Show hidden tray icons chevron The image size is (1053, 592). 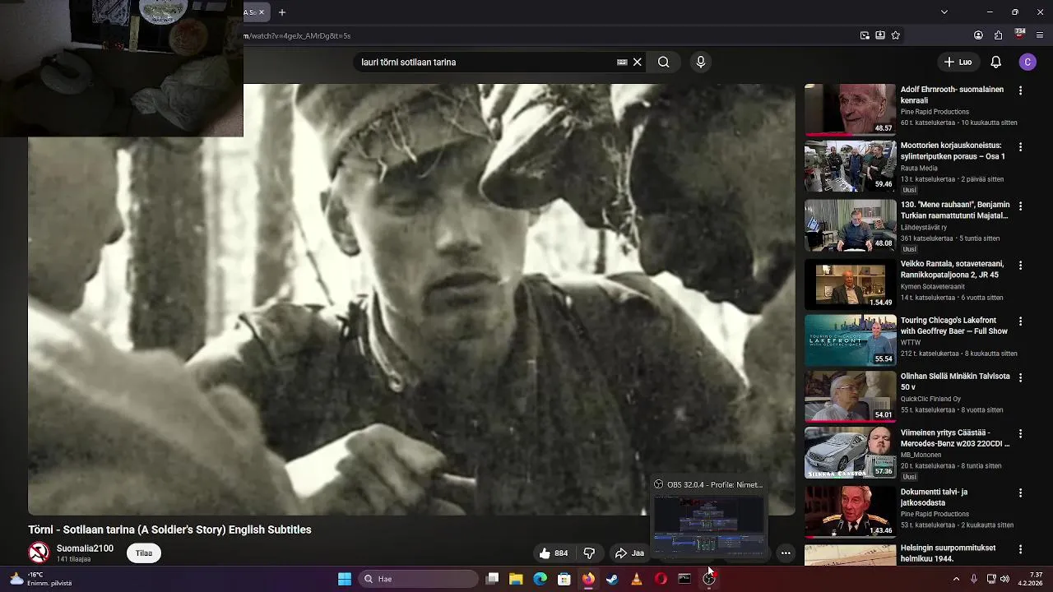[x=956, y=579]
